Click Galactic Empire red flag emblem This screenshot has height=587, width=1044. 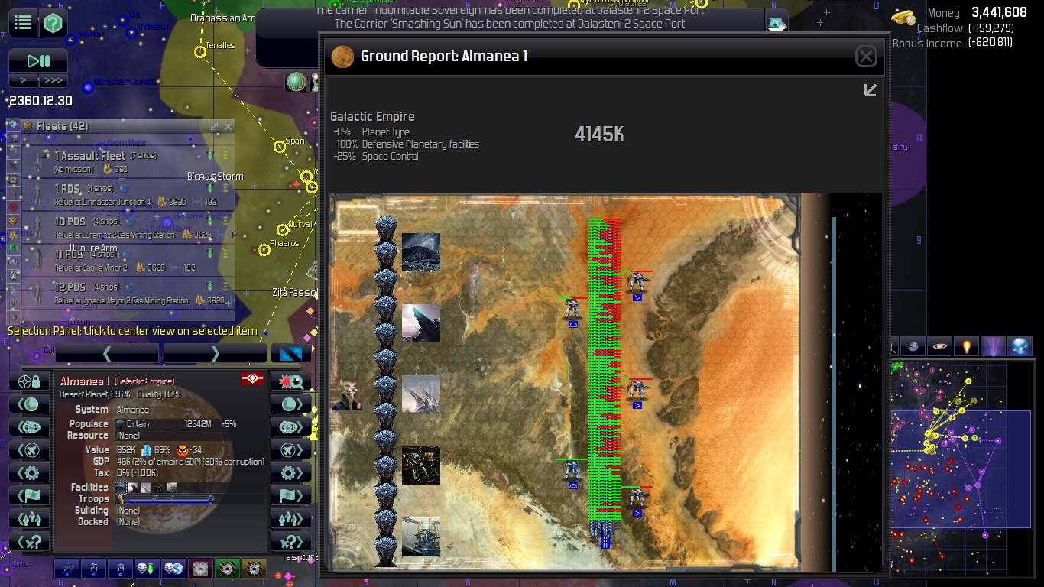(252, 379)
